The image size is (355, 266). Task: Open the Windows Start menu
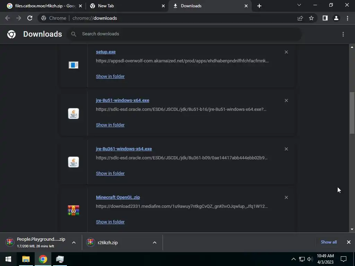pos(9,259)
